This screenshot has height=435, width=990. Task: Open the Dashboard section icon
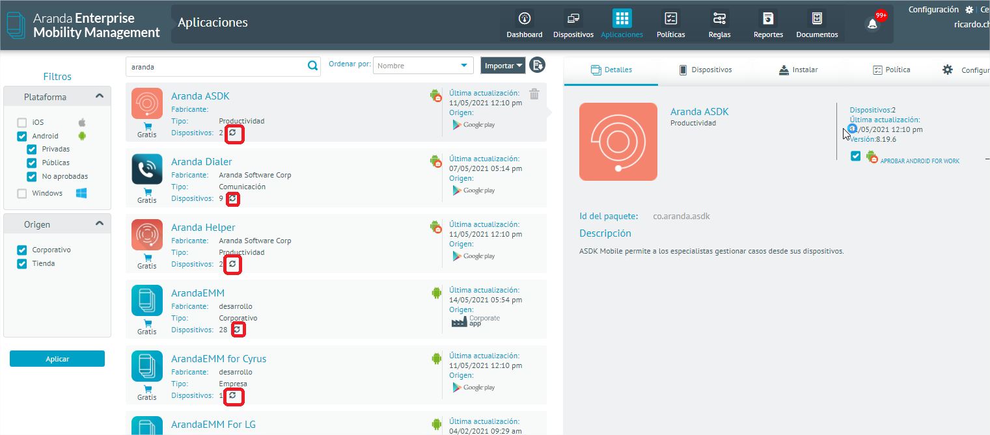pyautogui.click(x=524, y=18)
